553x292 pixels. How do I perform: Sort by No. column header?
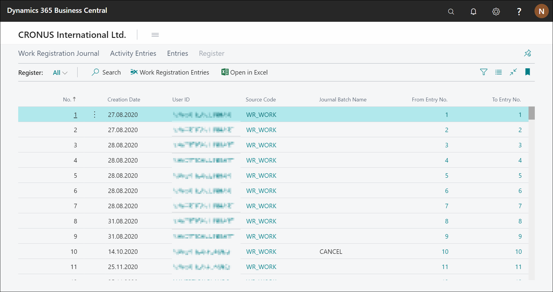coord(69,99)
